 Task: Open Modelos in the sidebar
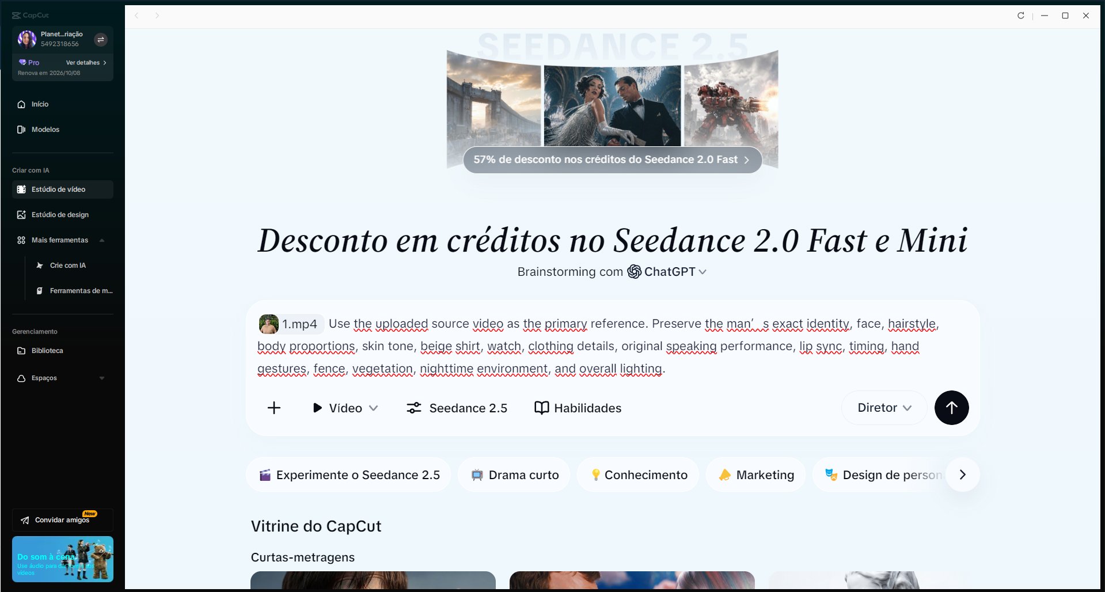pyautogui.click(x=62, y=130)
